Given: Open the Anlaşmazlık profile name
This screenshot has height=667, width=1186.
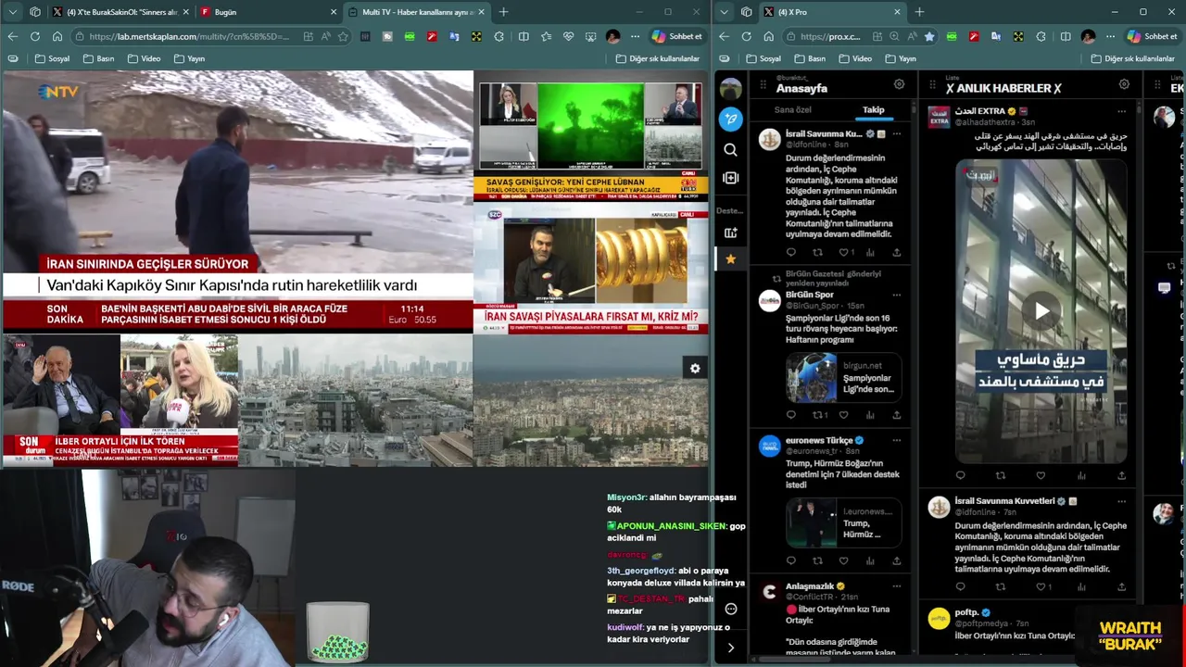Looking at the screenshot, I should pos(810,586).
